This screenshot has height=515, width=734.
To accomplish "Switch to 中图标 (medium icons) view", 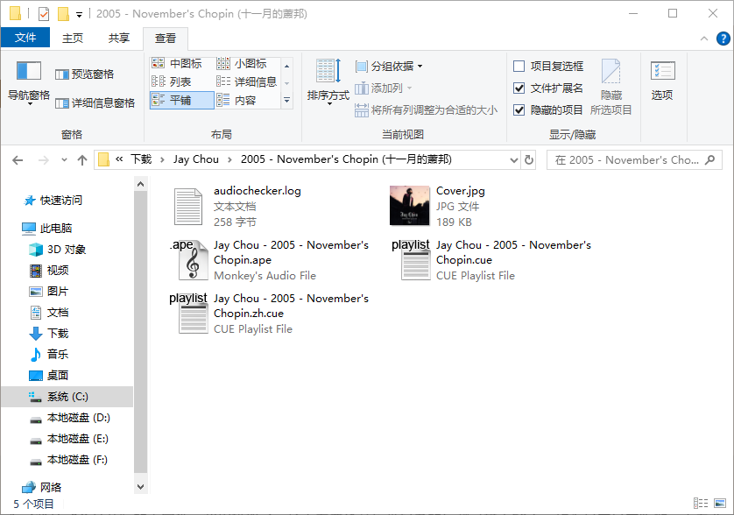I will 178,61.
